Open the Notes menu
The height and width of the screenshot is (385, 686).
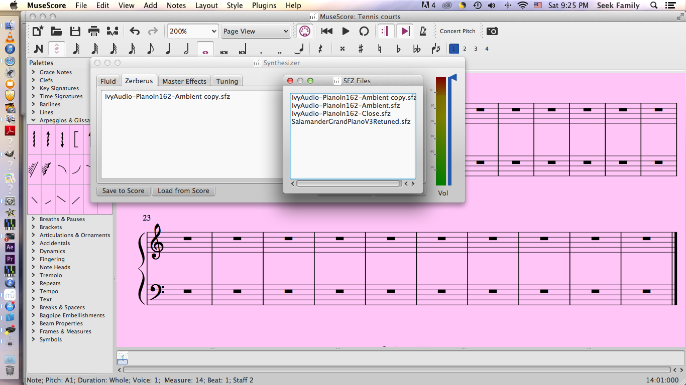[x=176, y=6]
